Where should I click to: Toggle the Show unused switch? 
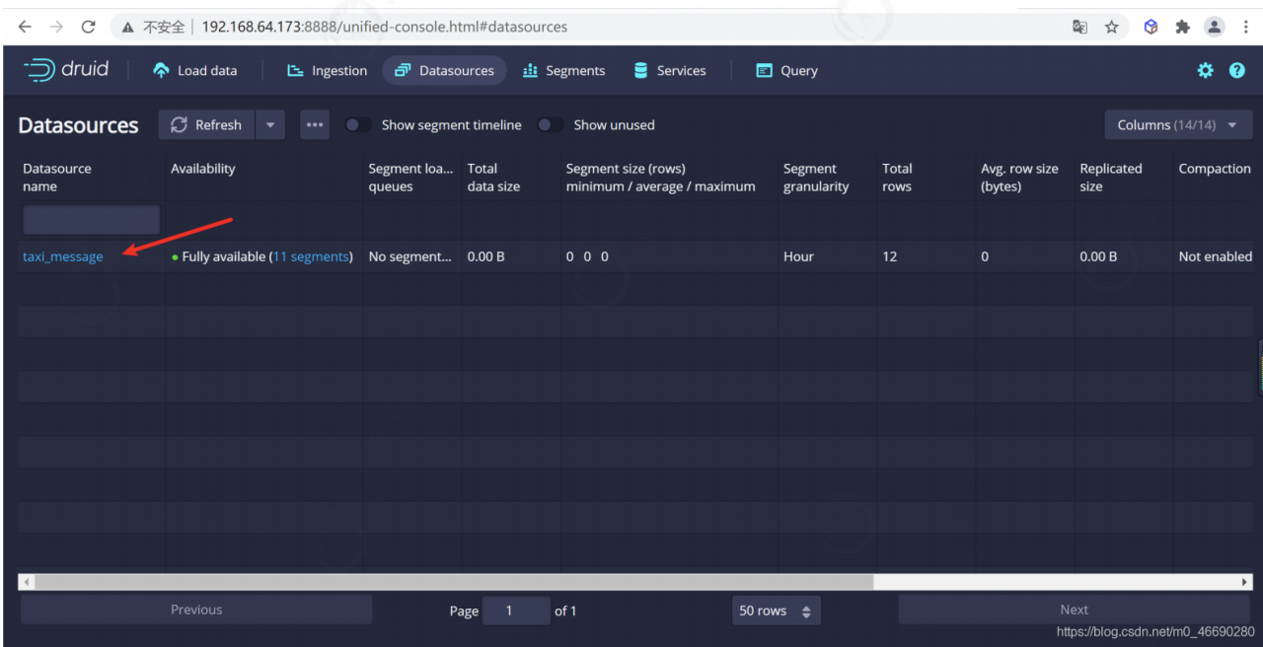tap(551, 125)
